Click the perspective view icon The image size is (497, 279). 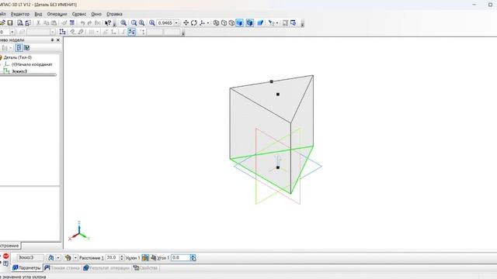click(x=260, y=22)
